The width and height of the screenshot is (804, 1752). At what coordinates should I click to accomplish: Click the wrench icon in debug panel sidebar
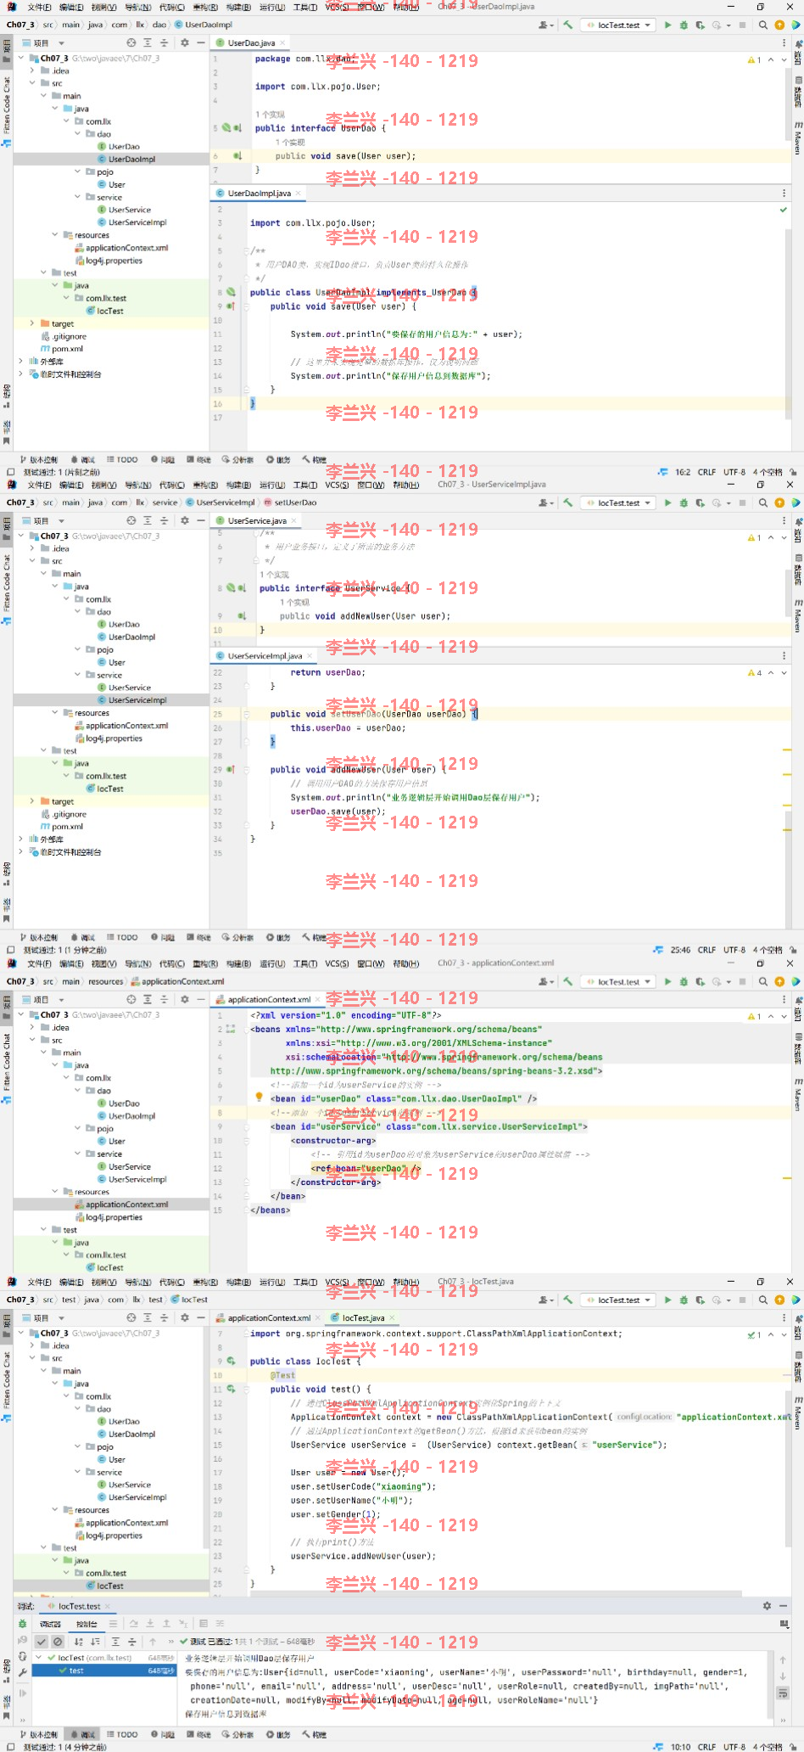tap(23, 1672)
